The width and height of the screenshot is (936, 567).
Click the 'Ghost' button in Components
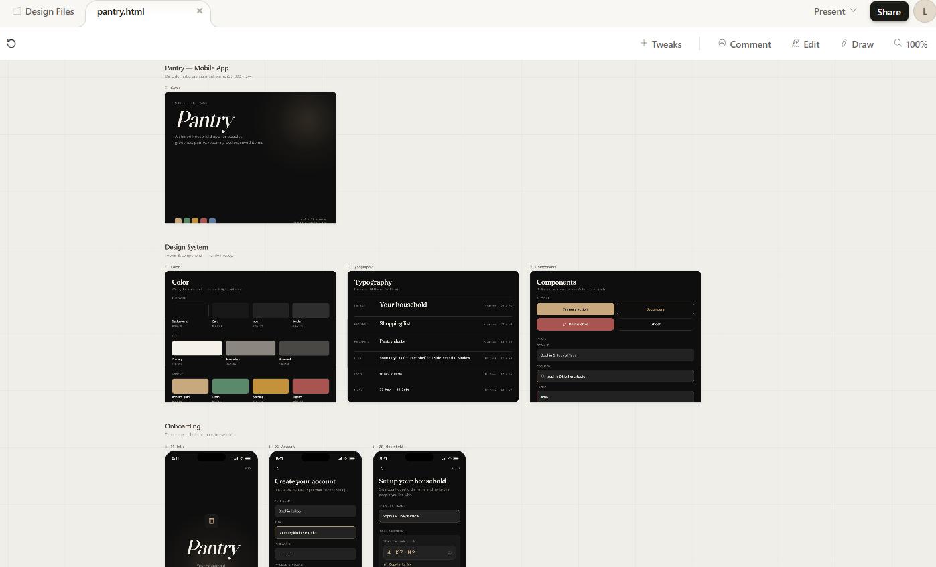655,324
